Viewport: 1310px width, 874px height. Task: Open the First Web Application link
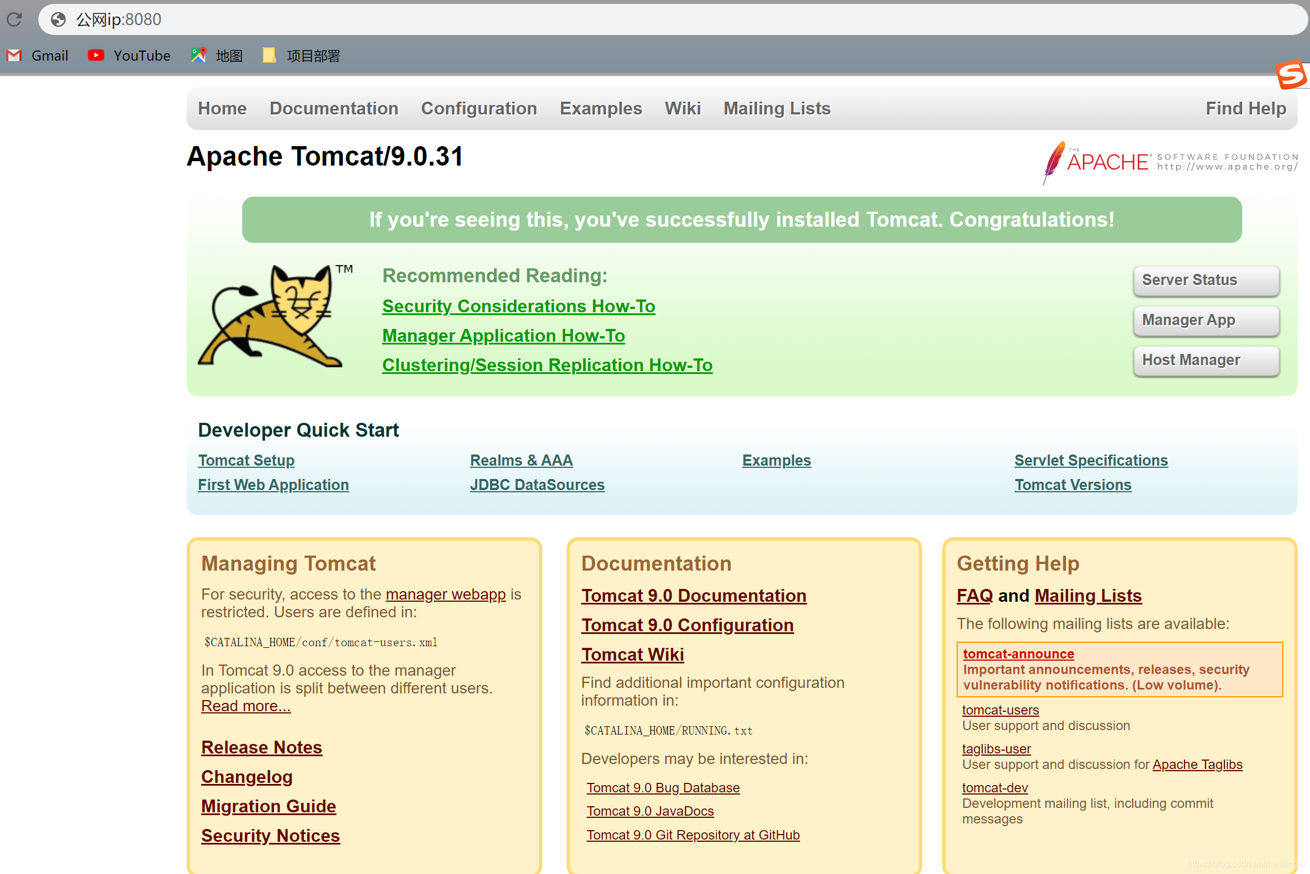(273, 485)
